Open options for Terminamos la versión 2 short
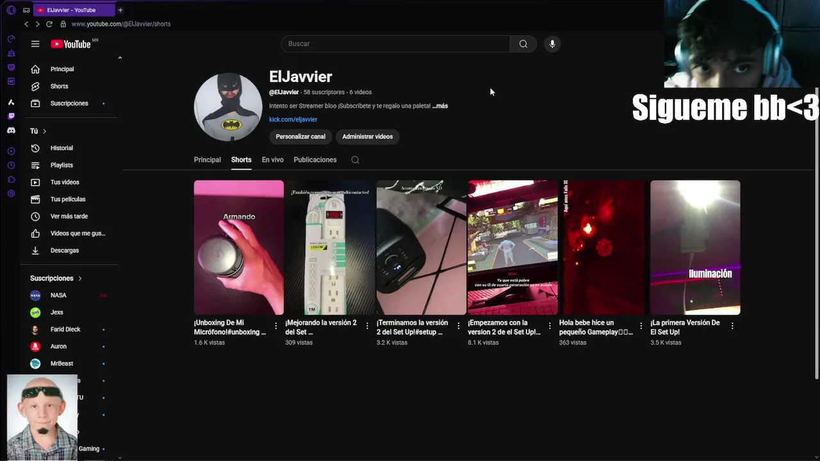The height and width of the screenshot is (461, 820). coord(458,326)
